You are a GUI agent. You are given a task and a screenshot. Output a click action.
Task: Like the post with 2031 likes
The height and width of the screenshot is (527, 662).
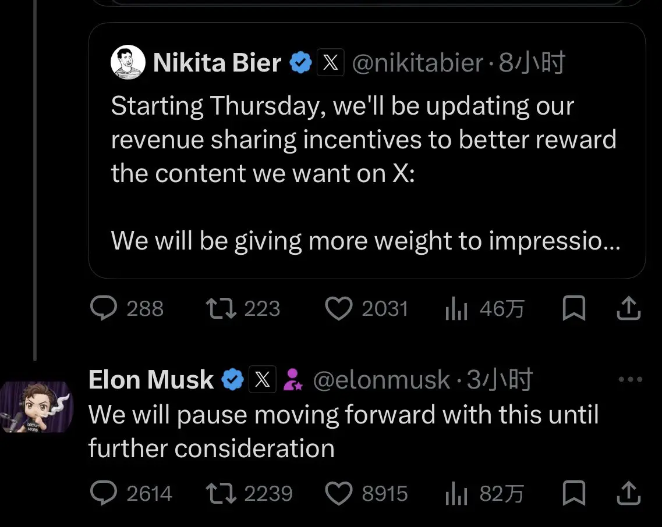click(x=339, y=309)
